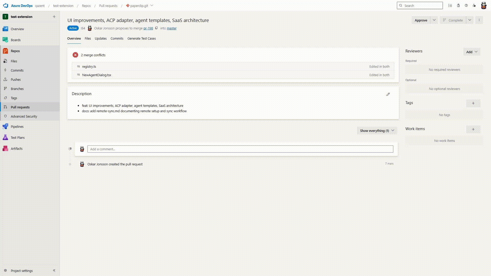Viewport: 491px width, 276px height.
Task: Open Advanced Security settings
Action: [x=24, y=116]
